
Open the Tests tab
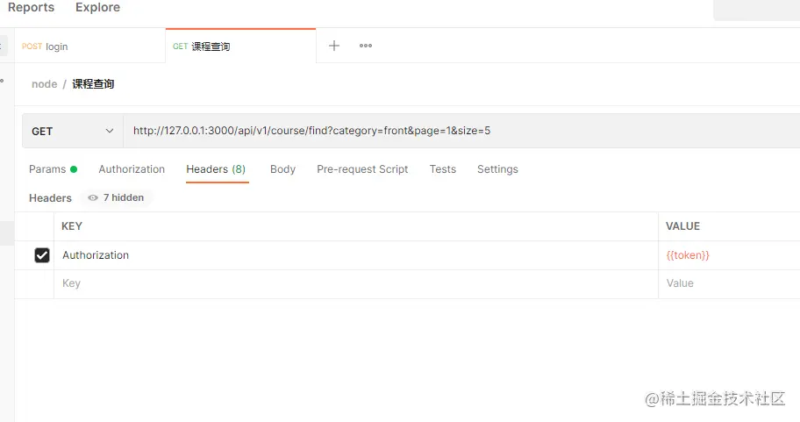(442, 169)
